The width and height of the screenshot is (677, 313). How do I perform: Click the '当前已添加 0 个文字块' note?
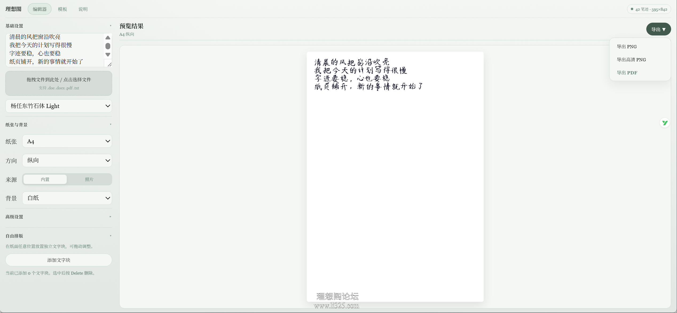pos(51,273)
